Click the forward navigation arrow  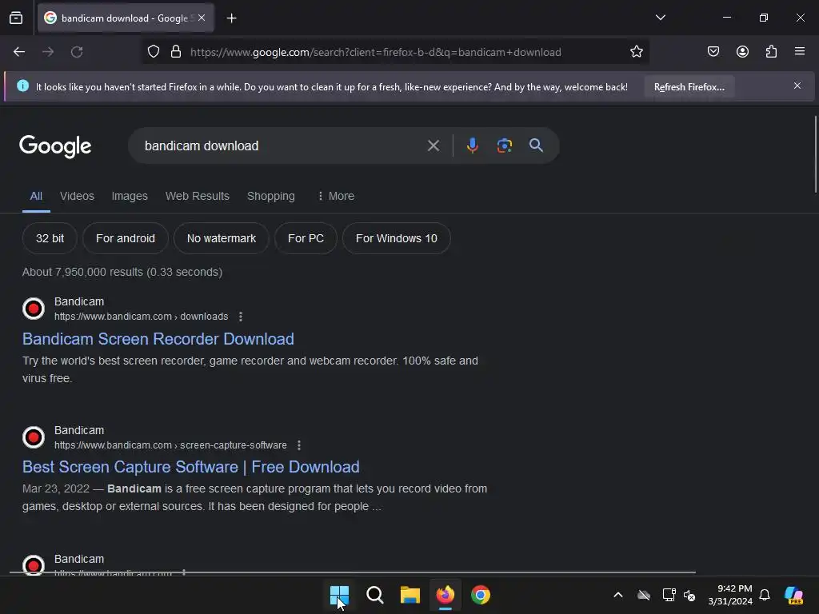pyautogui.click(x=48, y=52)
